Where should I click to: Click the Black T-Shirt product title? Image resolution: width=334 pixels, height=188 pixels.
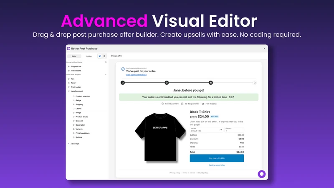(200, 112)
